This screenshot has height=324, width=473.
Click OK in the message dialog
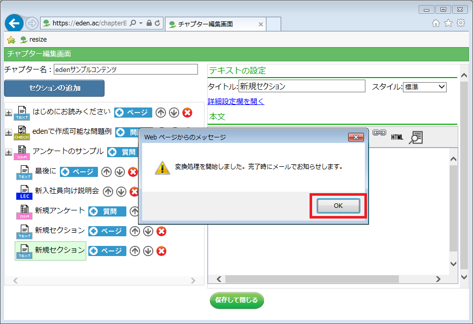click(x=338, y=206)
